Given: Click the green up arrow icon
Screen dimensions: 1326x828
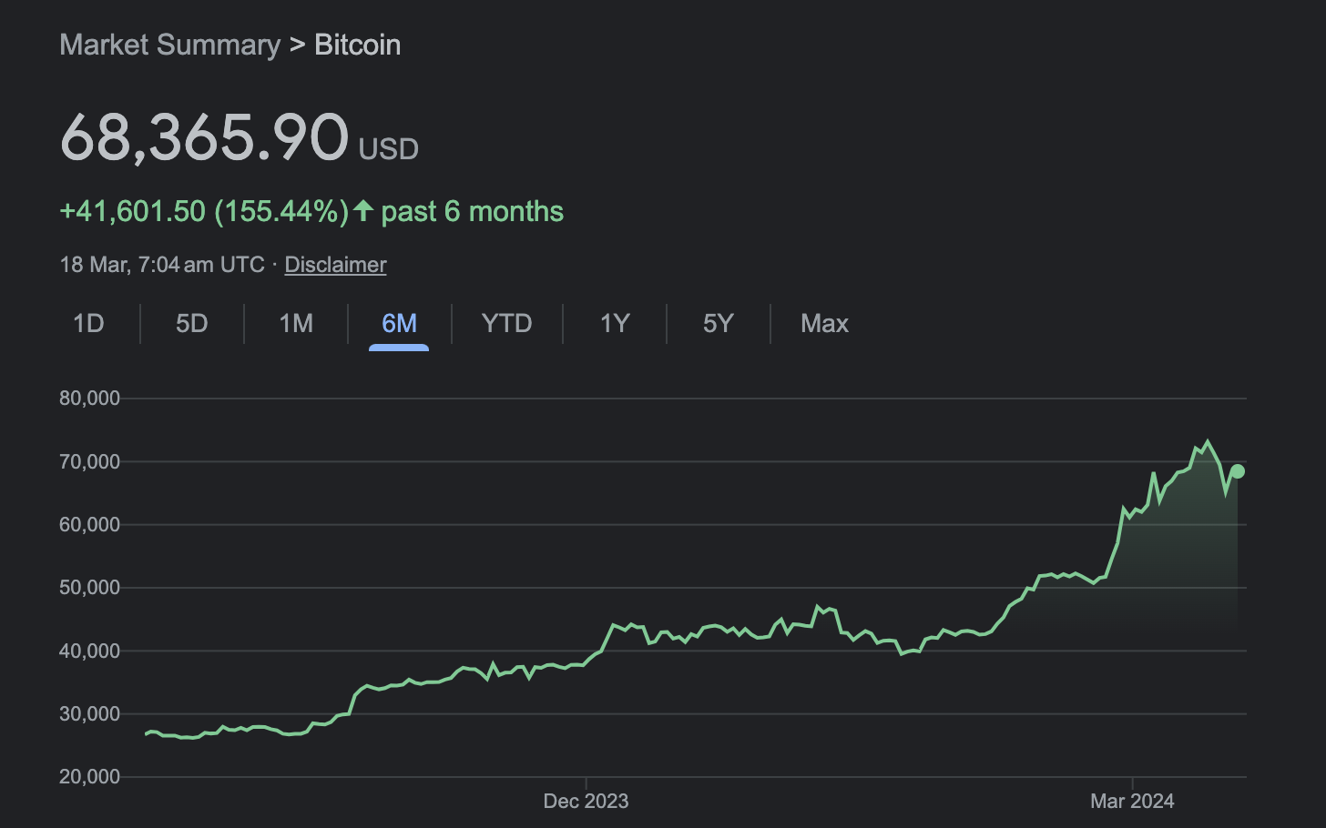Looking at the screenshot, I should point(363,211).
